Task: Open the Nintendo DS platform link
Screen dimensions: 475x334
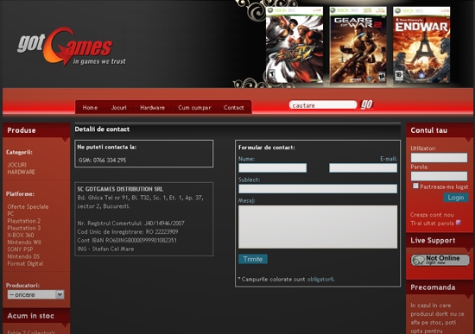Action: point(23,256)
